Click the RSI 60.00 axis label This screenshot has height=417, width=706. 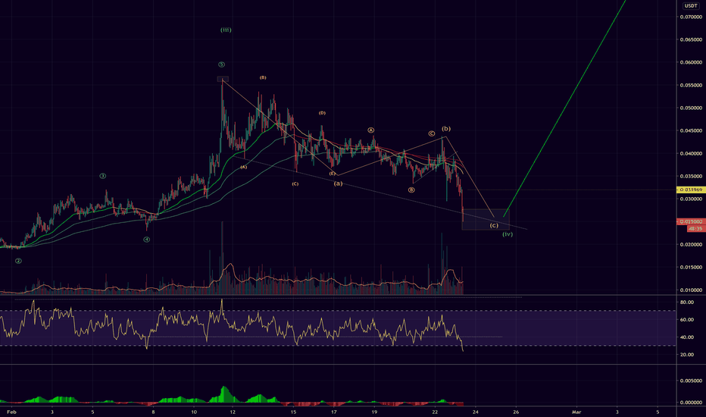(686, 320)
